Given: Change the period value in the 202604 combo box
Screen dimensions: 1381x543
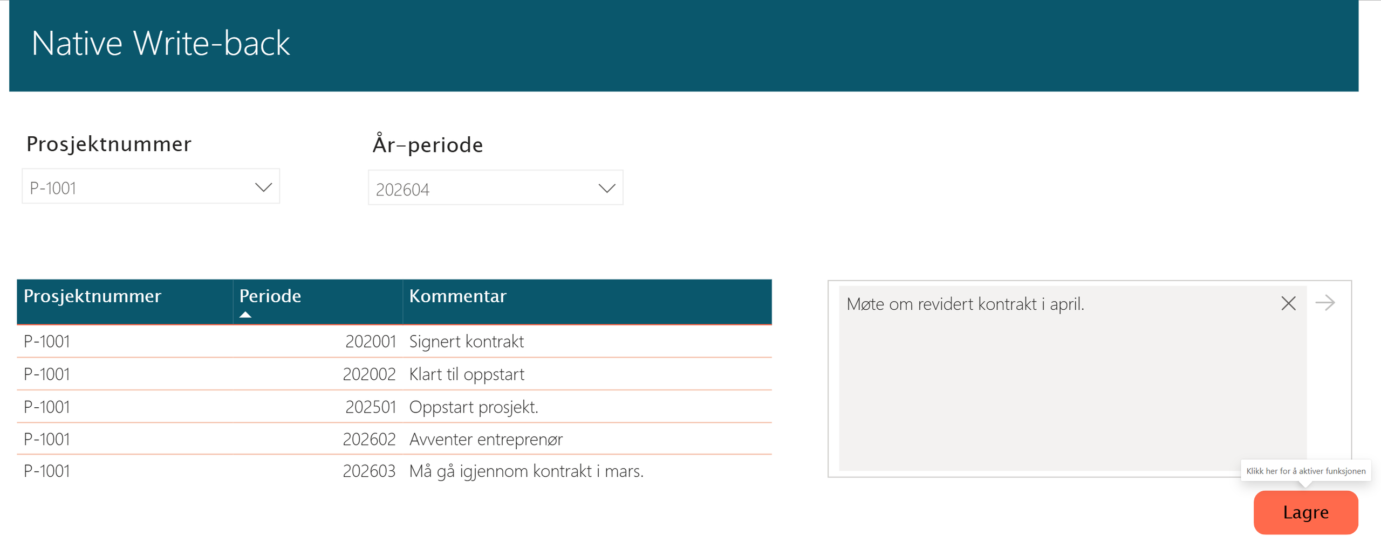Looking at the screenshot, I should pyautogui.click(x=495, y=188).
